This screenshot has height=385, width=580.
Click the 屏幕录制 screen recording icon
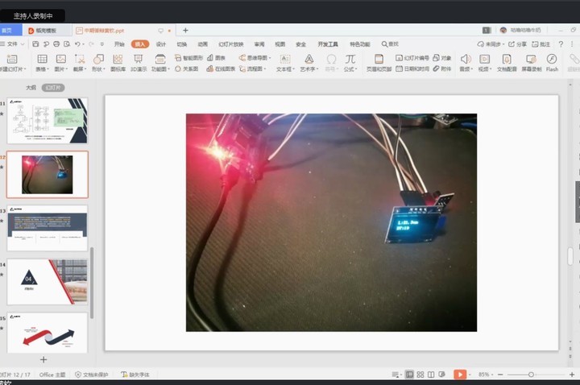(531, 62)
